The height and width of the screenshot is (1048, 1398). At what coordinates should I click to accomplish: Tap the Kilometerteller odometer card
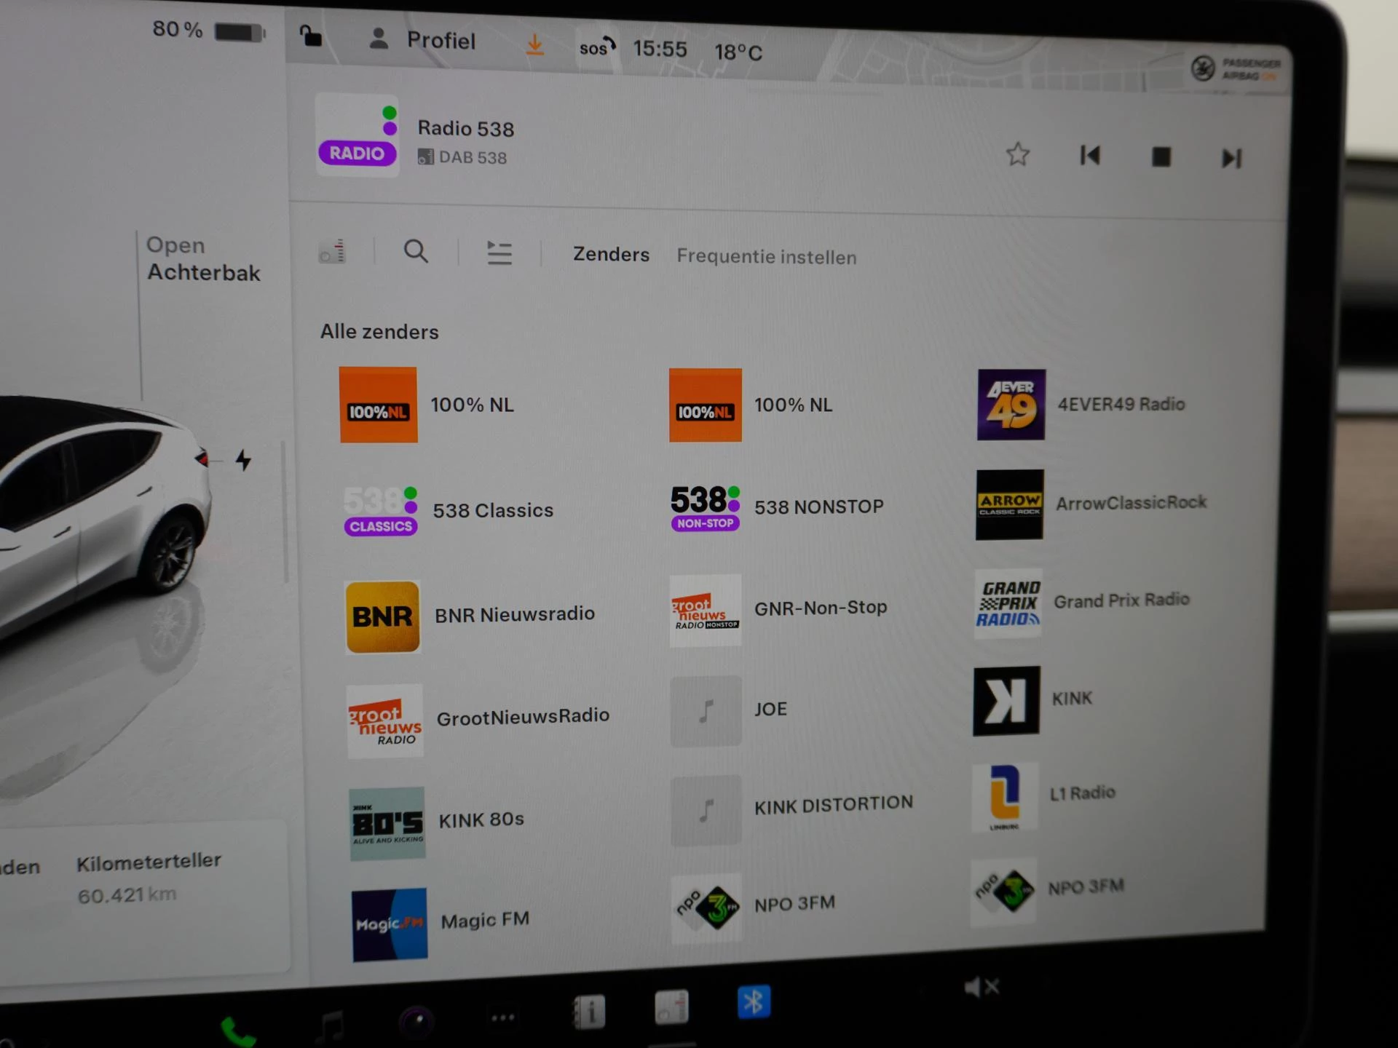[149, 879]
